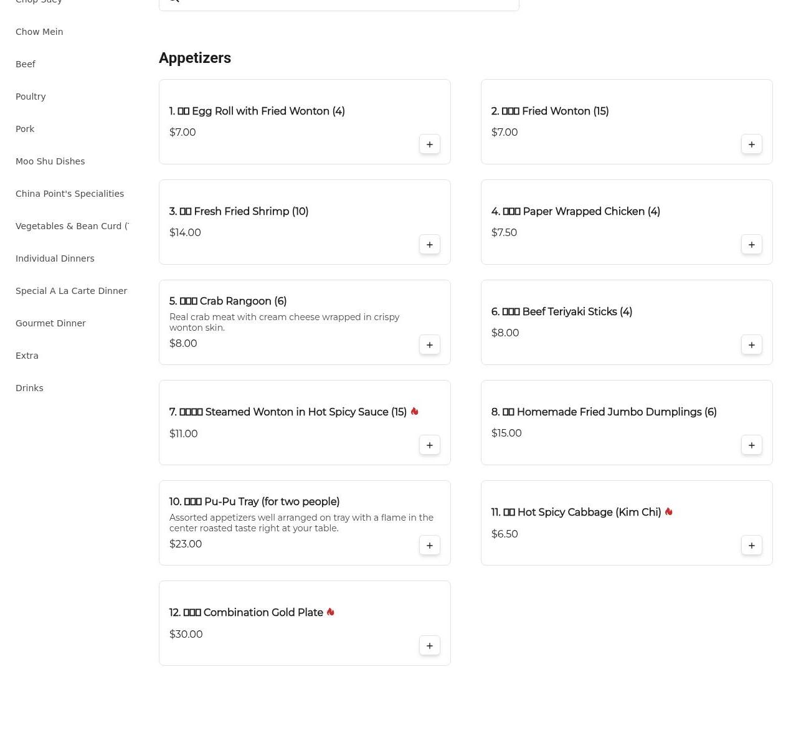The image size is (791, 753).
Task: Add Homemade Fried Jumbo Dumplings to cart
Action: pos(751,445)
